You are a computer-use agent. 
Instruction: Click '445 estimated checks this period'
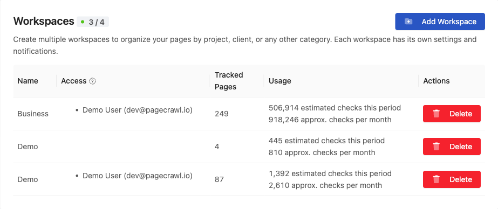(x=326, y=141)
